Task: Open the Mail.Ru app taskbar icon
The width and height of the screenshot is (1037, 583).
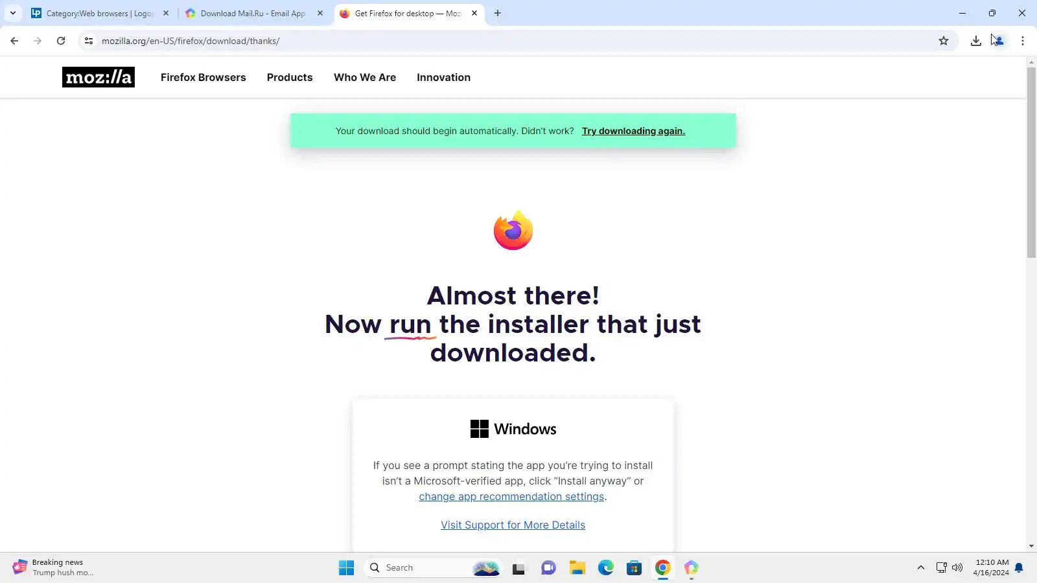Action: click(691, 568)
